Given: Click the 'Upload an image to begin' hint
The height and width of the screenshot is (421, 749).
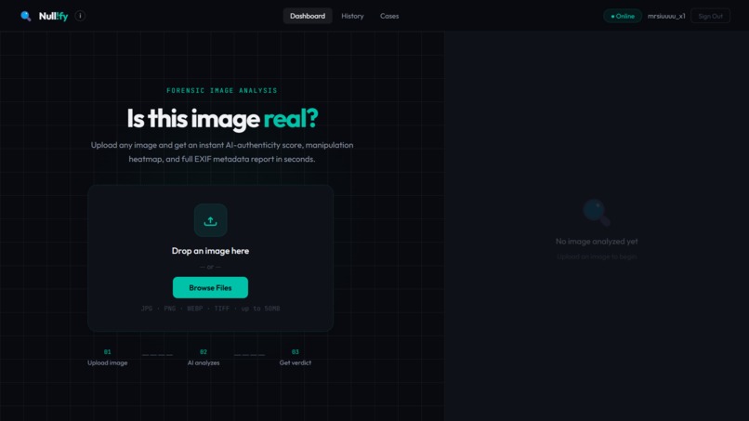Looking at the screenshot, I should tap(597, 257).
